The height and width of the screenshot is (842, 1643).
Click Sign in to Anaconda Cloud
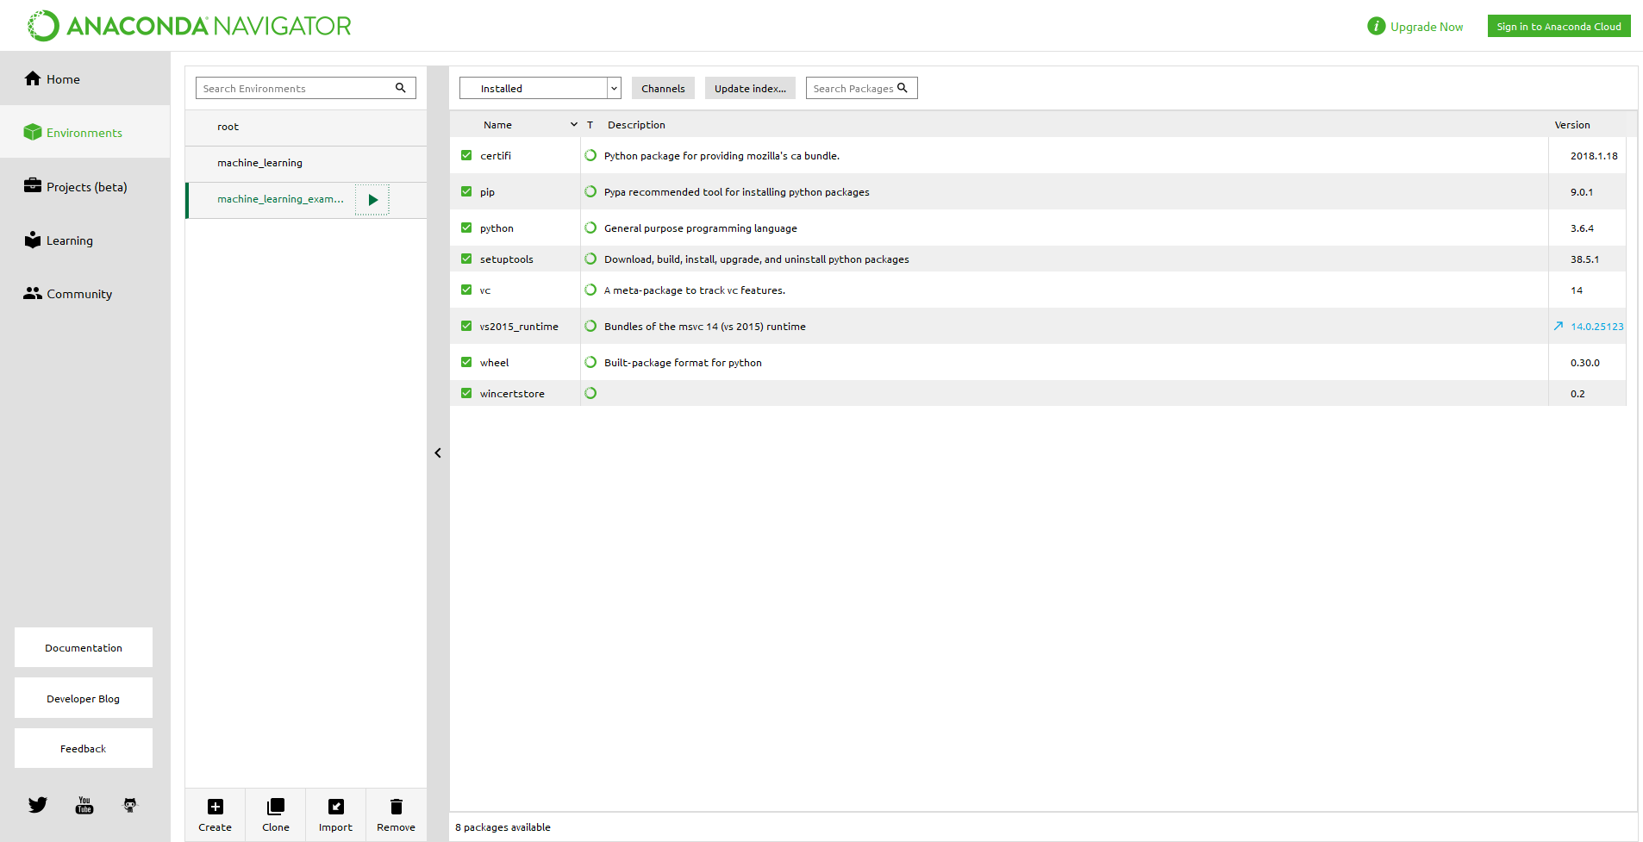[x=1559, y=27]
